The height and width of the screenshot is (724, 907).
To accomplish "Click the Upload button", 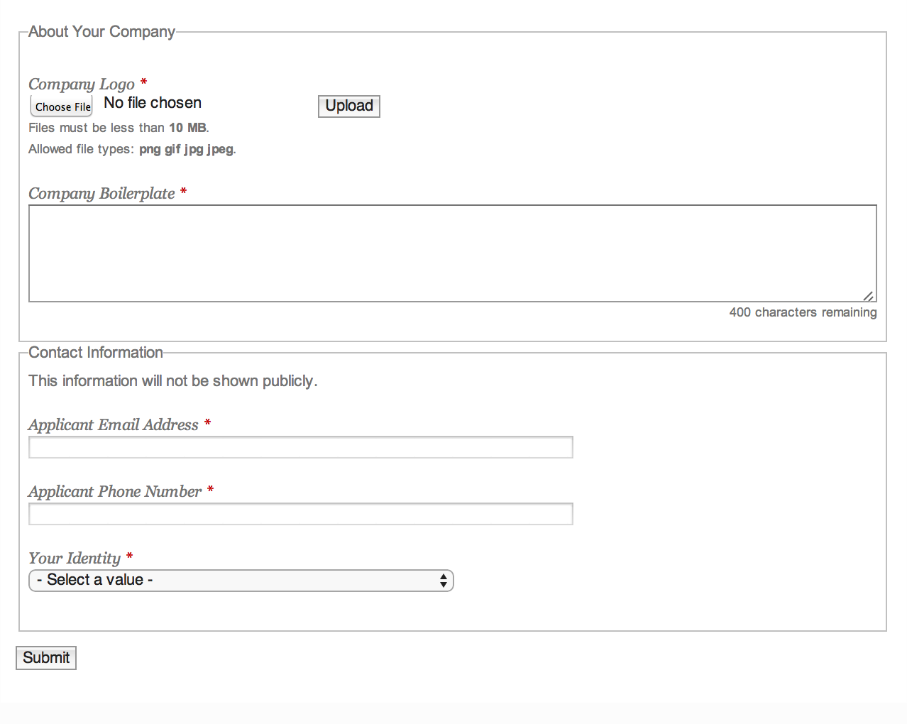I will 349,106.
